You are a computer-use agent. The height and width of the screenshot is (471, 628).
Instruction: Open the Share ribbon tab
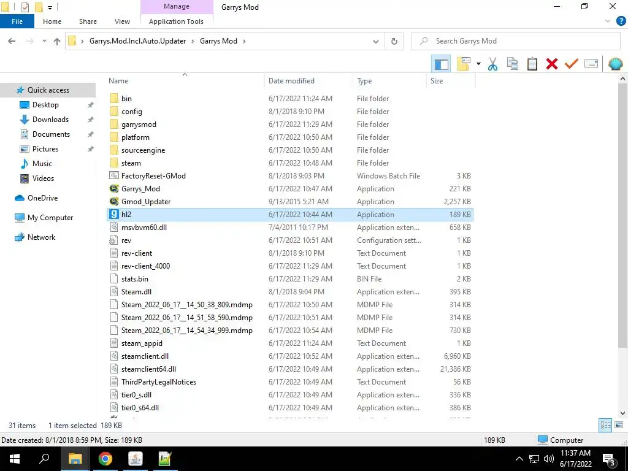[88, 21]
